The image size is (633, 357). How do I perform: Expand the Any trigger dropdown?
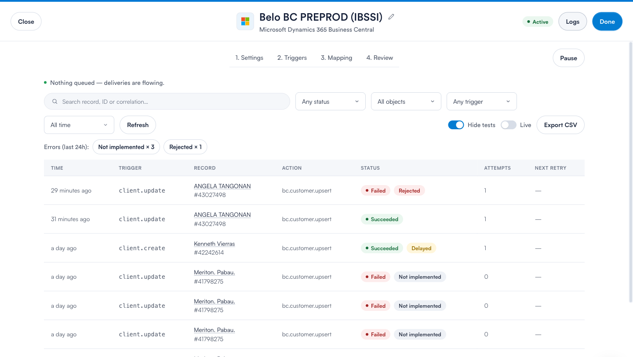(x=482, y=102)
